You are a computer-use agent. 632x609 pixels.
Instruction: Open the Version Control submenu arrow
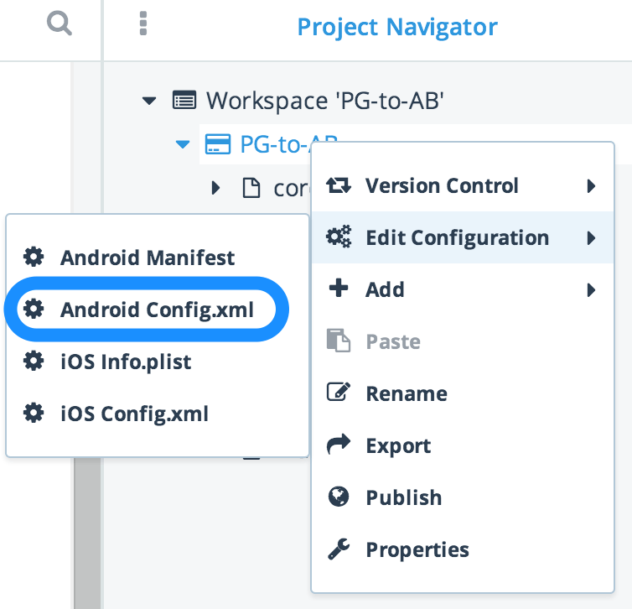tap(592, 186)
